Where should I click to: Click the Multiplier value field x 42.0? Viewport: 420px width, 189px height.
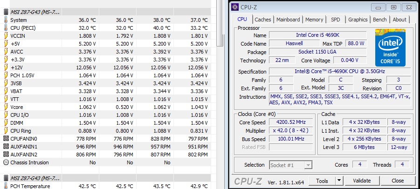point(291,130)
